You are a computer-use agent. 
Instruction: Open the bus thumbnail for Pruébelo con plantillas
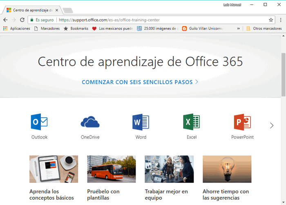[111, 169]
